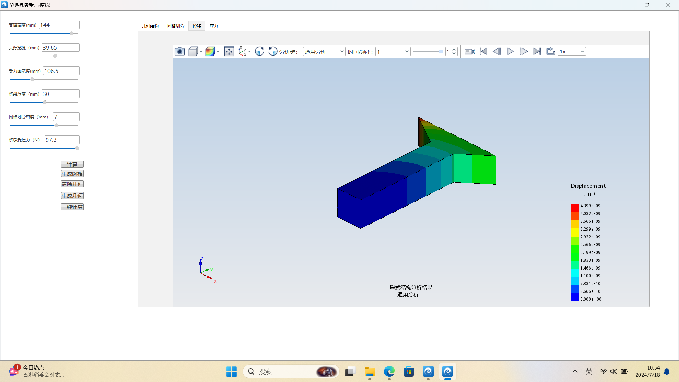The image size is (679, 382).
Task: Open Microsoft Store from the taskbar
Action: pyautogui.click(x=408, y=372)
